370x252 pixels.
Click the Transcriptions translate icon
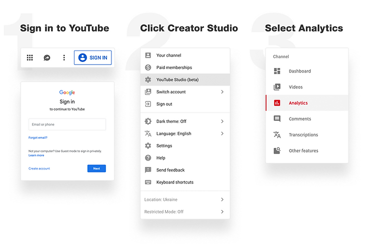(277, 134)
